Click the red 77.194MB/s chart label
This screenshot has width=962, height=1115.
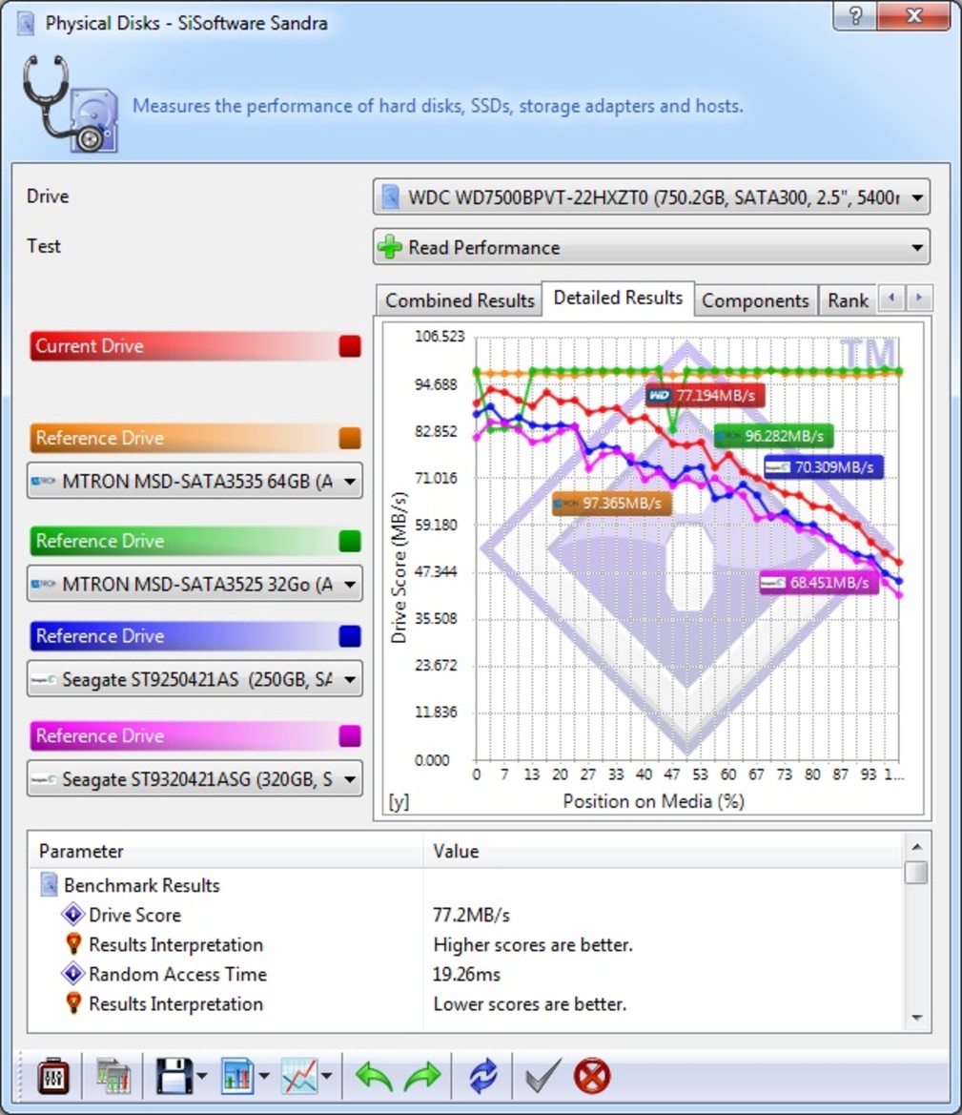pos(705,396)
